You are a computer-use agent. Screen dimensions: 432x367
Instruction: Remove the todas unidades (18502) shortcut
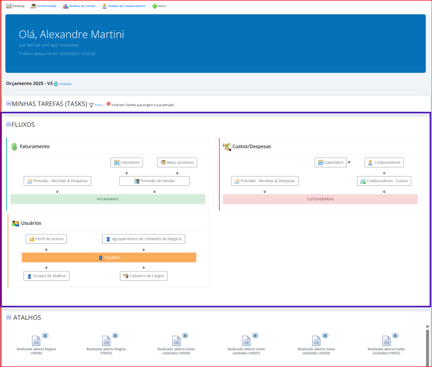tap(395, 335)
